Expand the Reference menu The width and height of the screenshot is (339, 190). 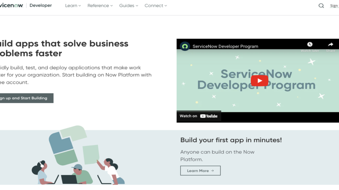[100, 6]
